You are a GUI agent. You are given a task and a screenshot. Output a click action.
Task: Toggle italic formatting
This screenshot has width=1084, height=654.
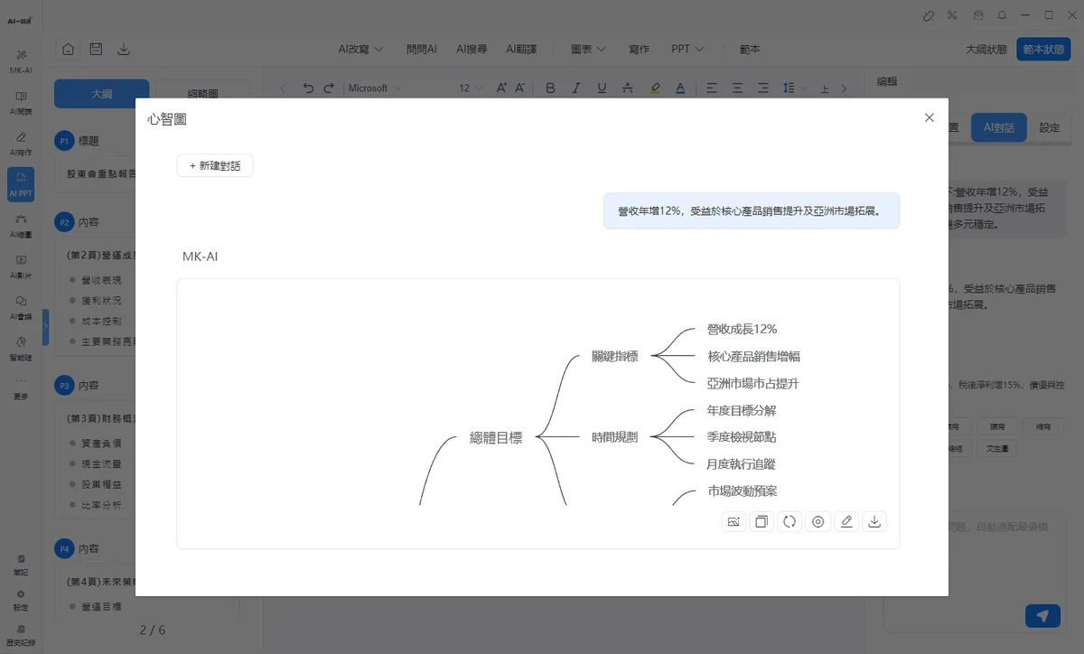(576, 88)
